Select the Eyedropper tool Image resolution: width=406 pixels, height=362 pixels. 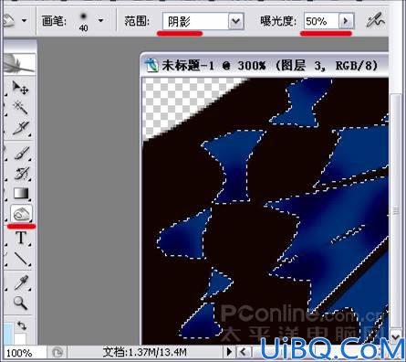click(21, 282)
